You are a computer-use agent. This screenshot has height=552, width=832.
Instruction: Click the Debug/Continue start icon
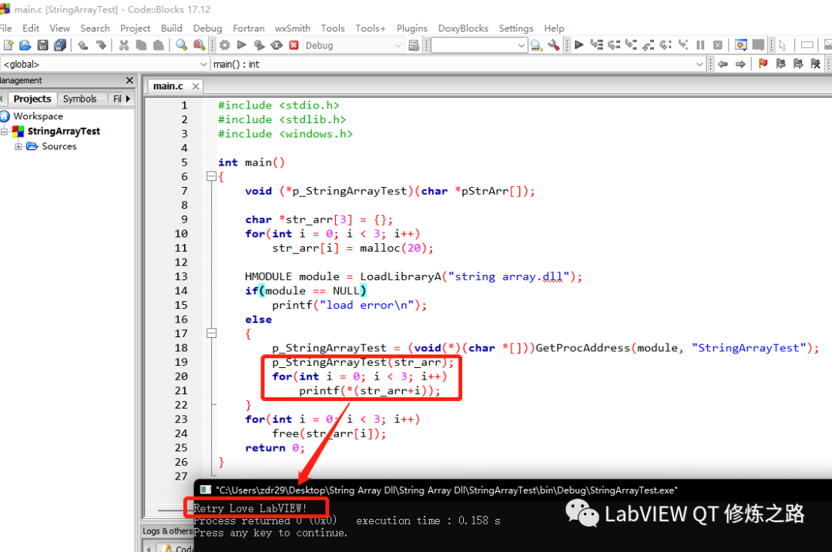pyautogui.click(x=579, y=45)
